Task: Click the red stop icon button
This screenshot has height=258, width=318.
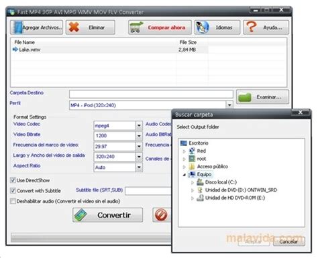Action: tap(161, 215)
